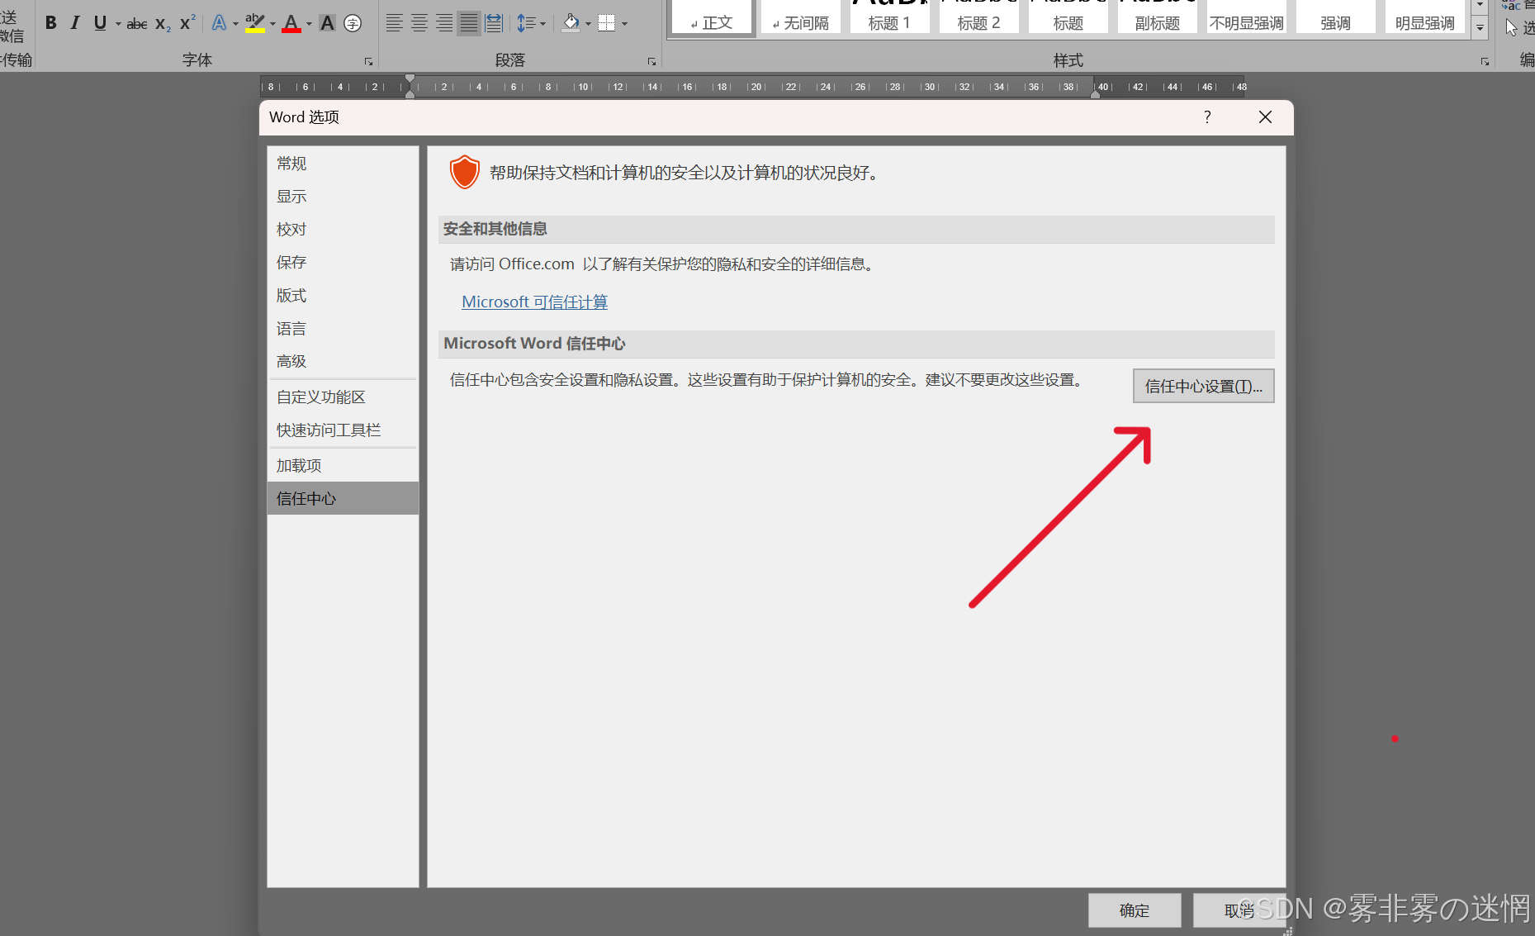Viewport: 1535px width, 936px height.
Task: Expand the line spacing dropdown arrow
Action: [542, 24]
